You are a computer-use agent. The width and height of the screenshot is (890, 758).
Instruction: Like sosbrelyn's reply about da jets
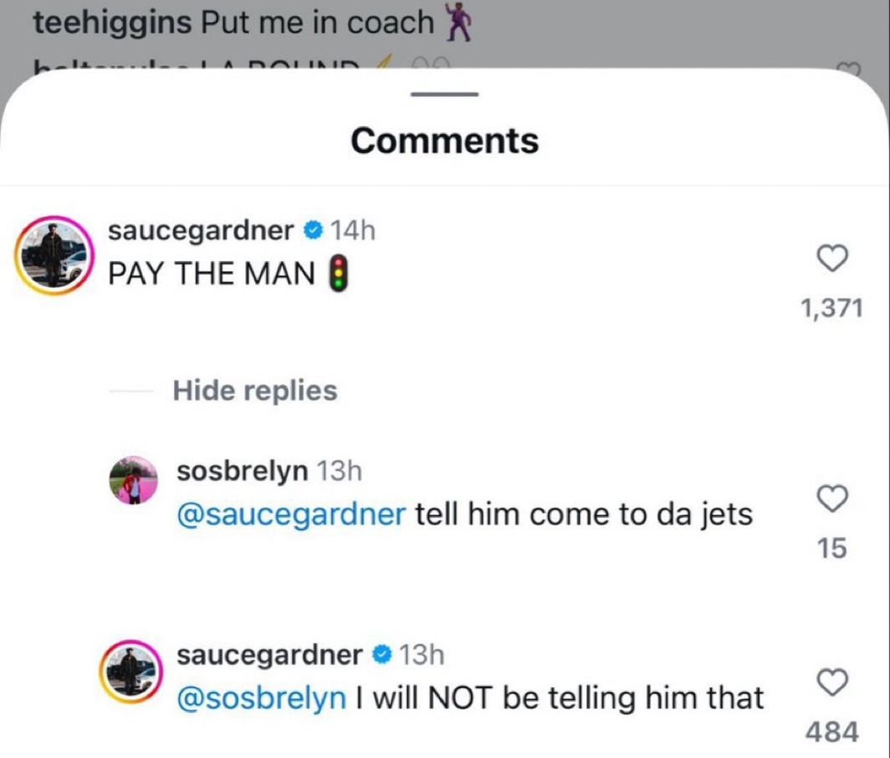click(x=832, y=499)
